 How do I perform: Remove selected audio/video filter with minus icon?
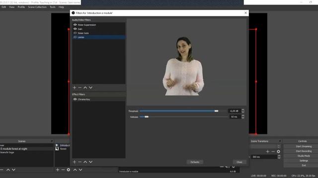pyautogui.click(x=79, y=88)
